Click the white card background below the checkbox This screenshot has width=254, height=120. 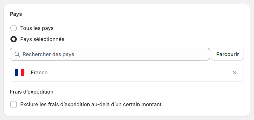tap(127, 112)
